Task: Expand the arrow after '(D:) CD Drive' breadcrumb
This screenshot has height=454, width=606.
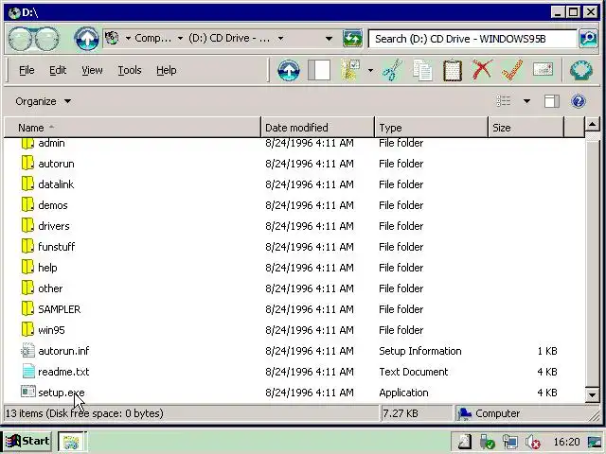Action: pos(280,38)
